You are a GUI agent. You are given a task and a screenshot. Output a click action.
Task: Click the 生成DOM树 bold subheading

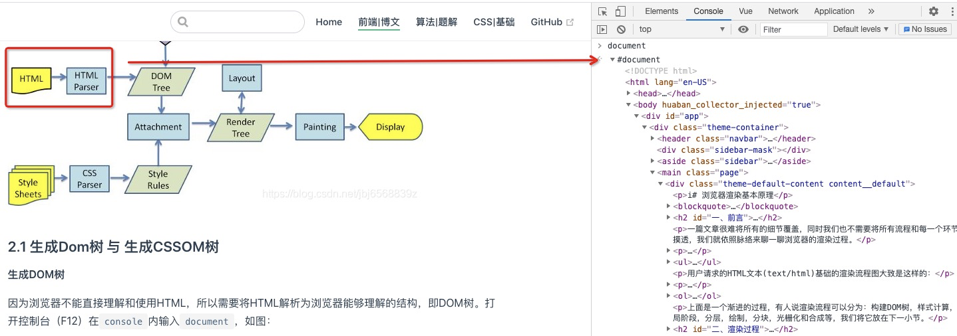(36, 274)
